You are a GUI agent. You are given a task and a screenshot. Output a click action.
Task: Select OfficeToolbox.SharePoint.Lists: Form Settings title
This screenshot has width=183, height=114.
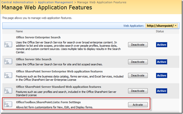pos(48,102)
